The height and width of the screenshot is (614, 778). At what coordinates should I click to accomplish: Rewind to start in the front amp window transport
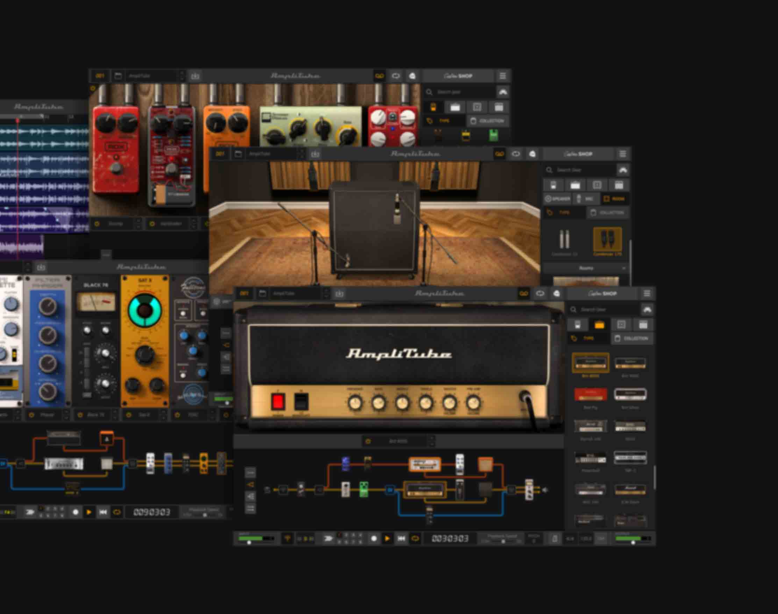(401, 538)
